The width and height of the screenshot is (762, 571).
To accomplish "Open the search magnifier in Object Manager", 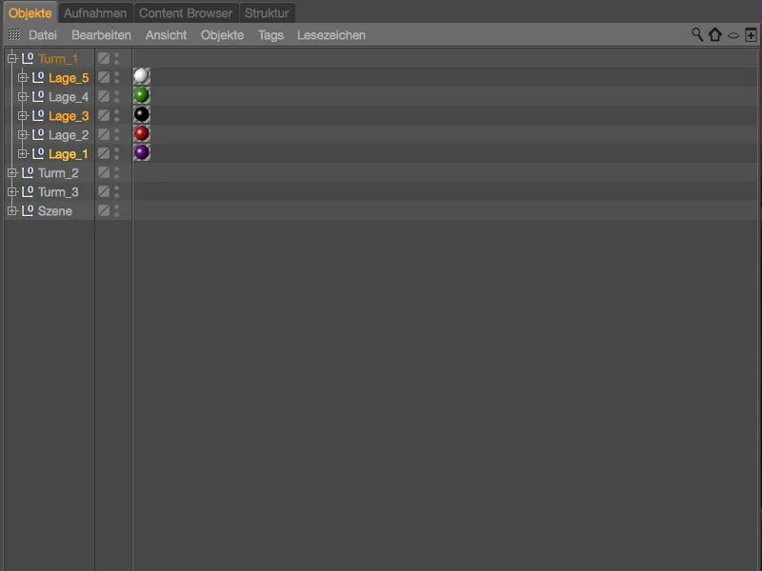I will coord(697,34).
